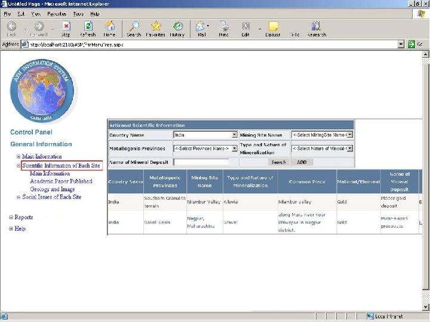Image resolution: width=430 pixels, height=322 pixels.
Task: Open the Edit menu
Action: tap(21, 14)
